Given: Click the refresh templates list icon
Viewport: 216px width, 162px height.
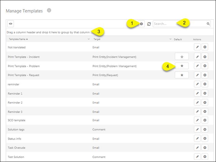Looking at the screenshot, I should [x=149, y=24].
